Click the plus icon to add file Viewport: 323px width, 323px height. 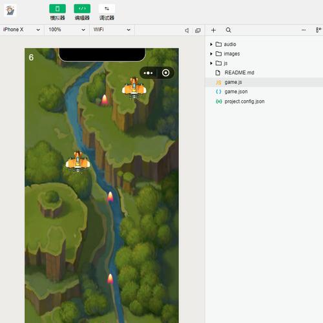213,30
